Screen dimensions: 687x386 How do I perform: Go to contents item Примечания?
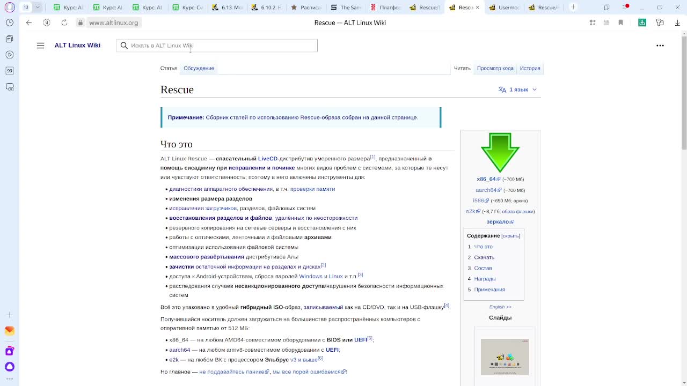click(x=489, y=289)
